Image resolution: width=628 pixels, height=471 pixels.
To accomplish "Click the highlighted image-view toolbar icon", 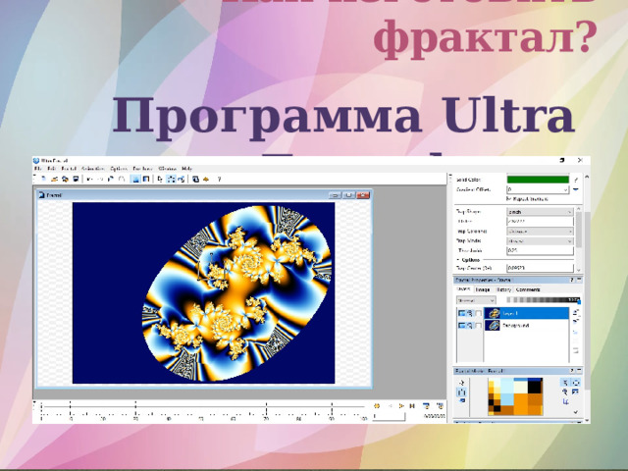I will pyautogui.click(x=135, y=179).
